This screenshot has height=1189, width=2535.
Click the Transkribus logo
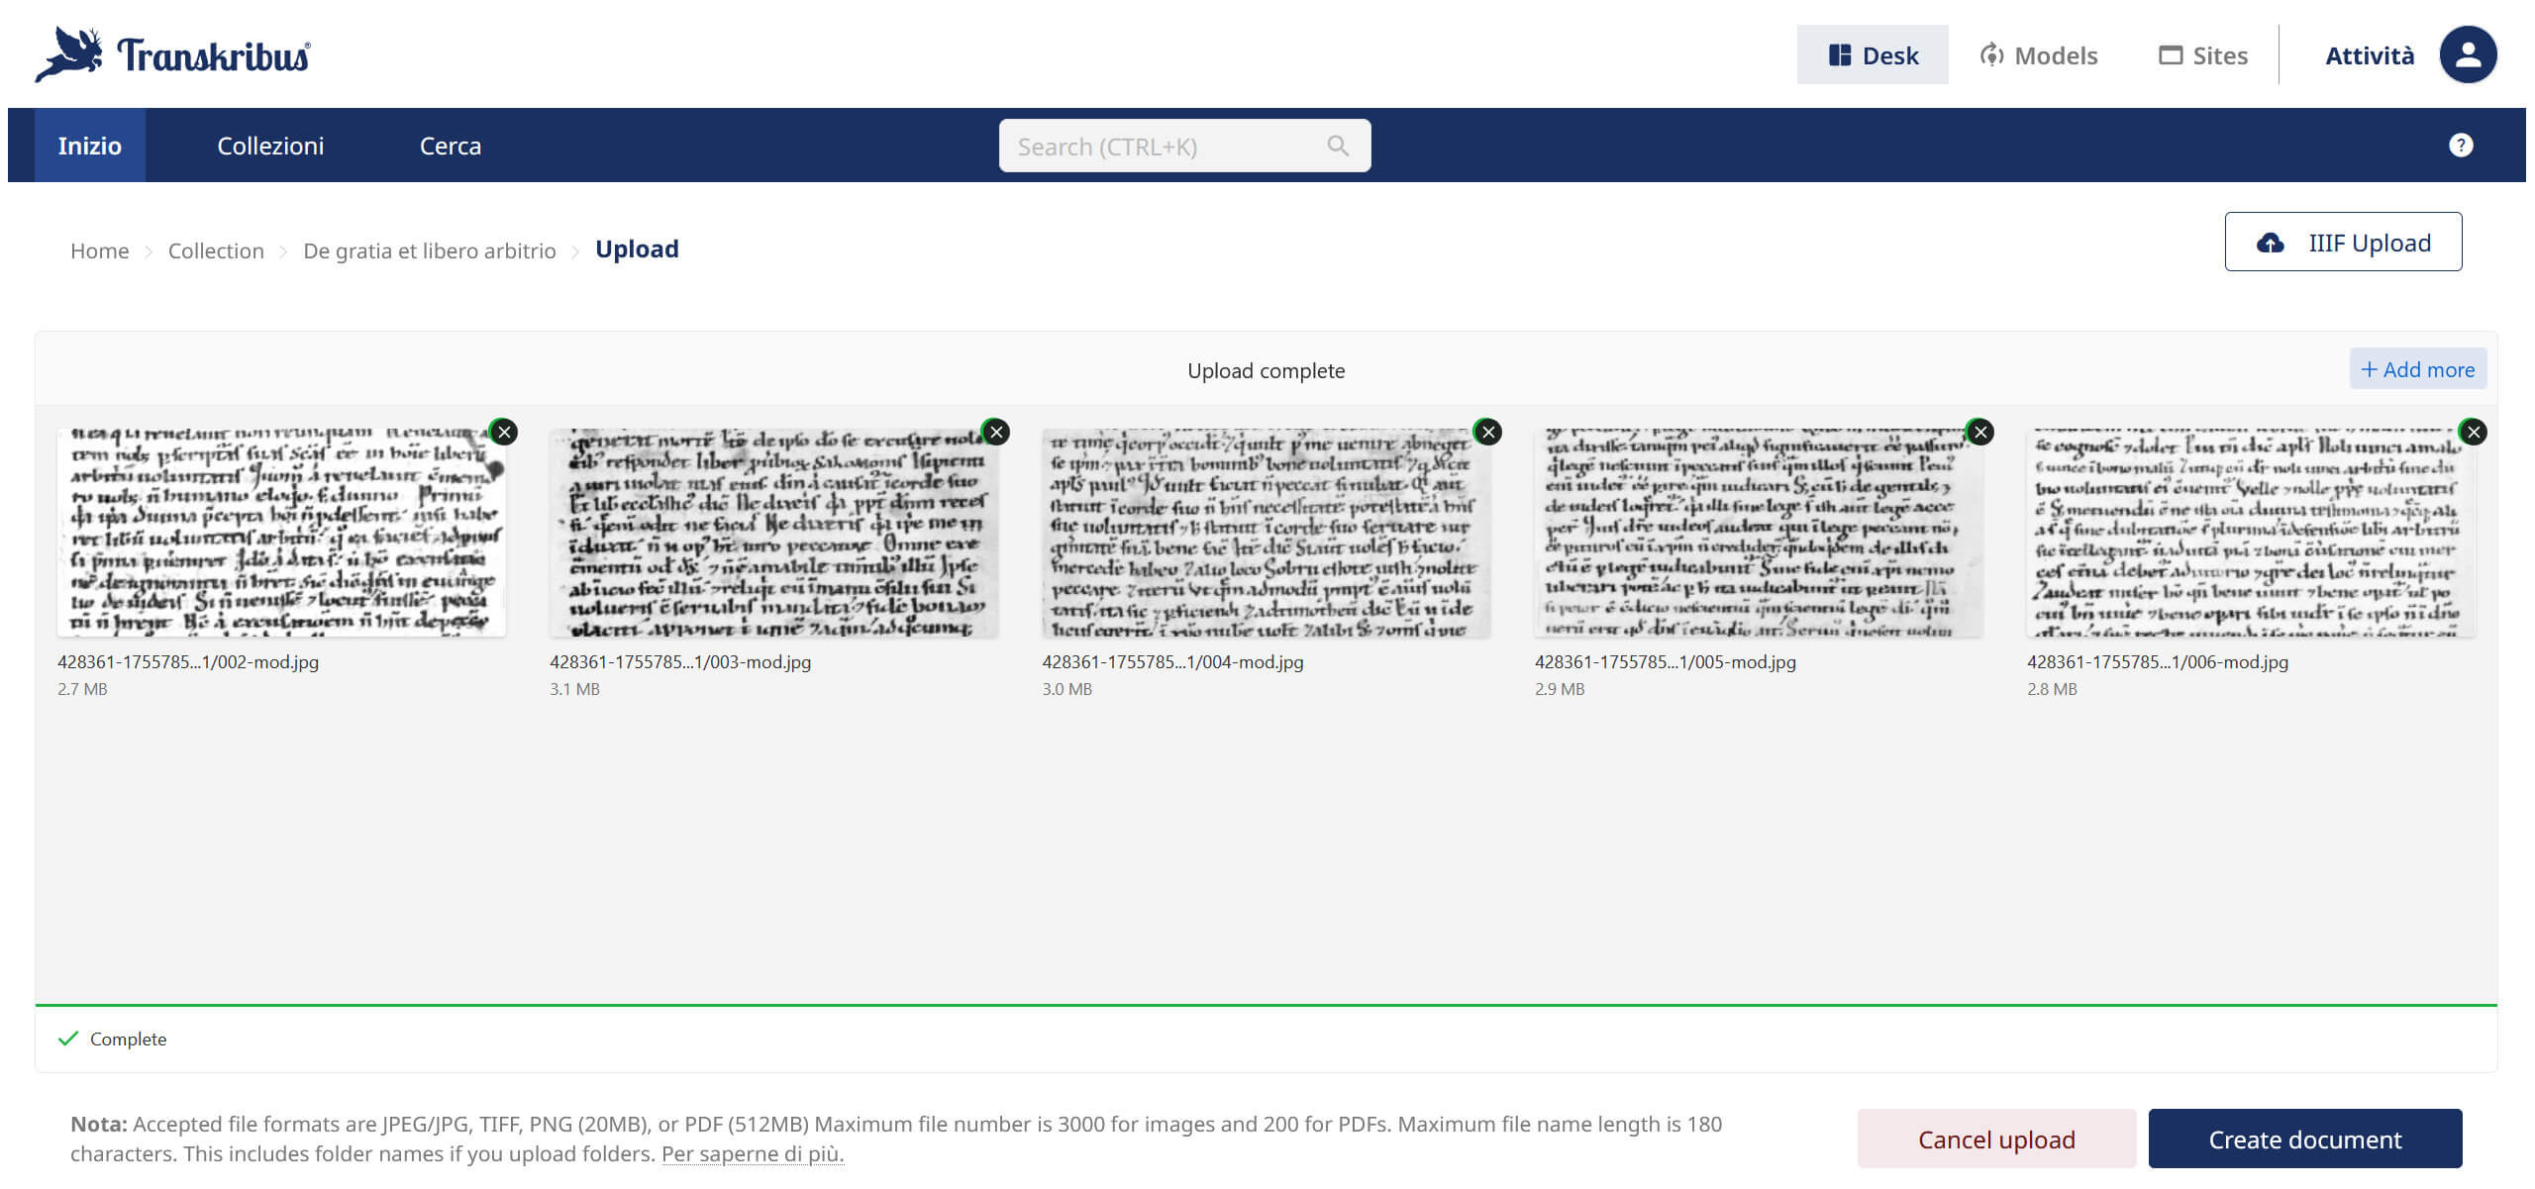point(172,54)
